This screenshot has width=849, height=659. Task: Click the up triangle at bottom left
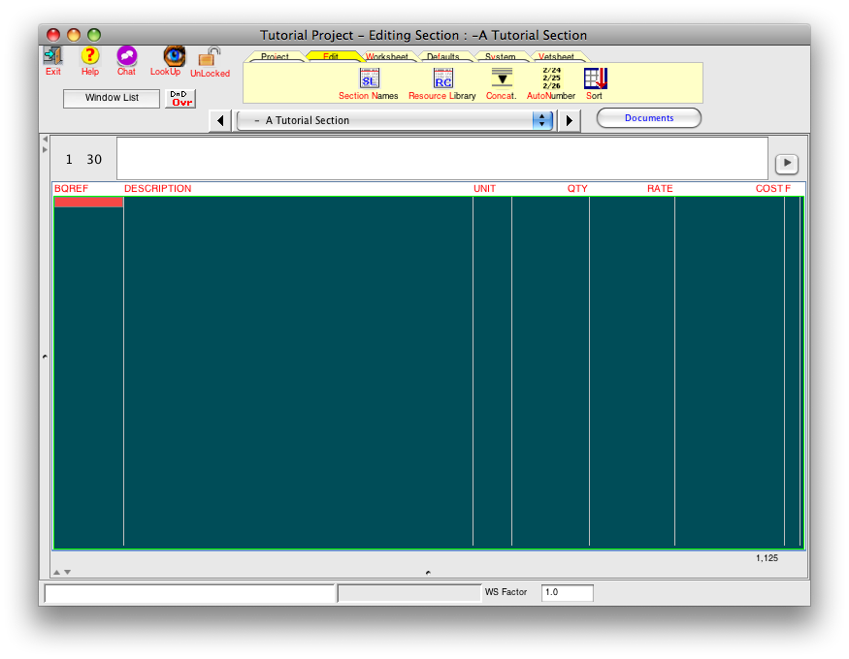tap(57, 572)
